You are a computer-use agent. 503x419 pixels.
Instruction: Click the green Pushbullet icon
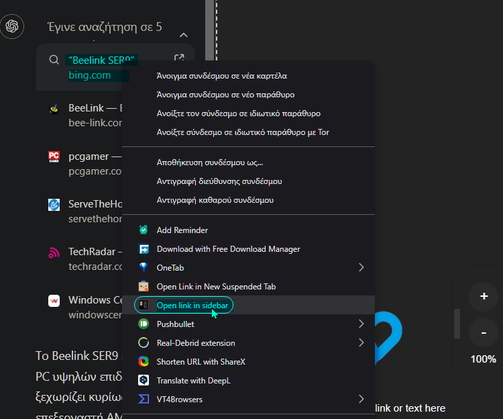144,324
